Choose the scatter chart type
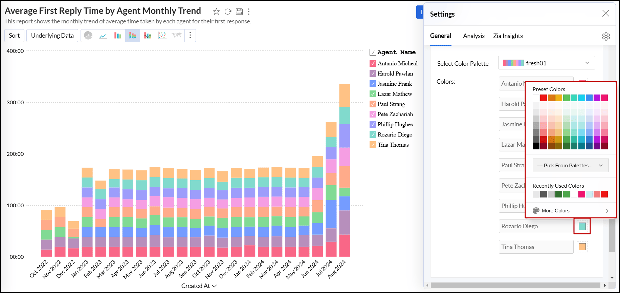Screen dimensions: 620x293 click(x=162, y=36)
